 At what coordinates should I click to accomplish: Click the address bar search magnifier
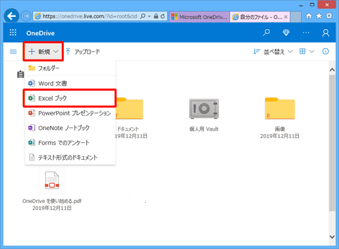click(x=143, y=16)
